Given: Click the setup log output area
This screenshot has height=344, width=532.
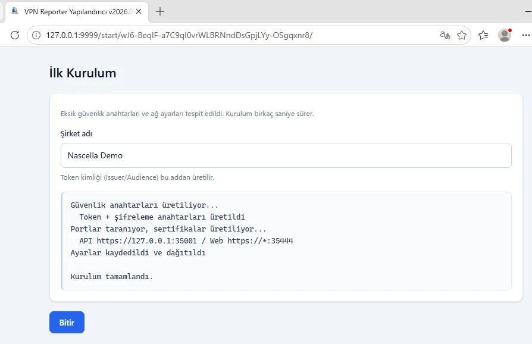Looking at the screenshot, I should [x=286, y=241].
